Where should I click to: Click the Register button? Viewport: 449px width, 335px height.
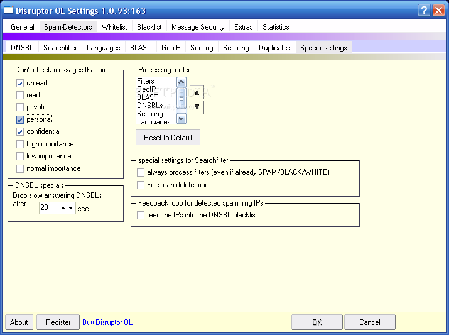(58, 322)
